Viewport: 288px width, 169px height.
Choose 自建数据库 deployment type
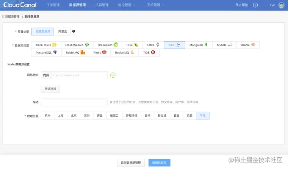(42, 31)
